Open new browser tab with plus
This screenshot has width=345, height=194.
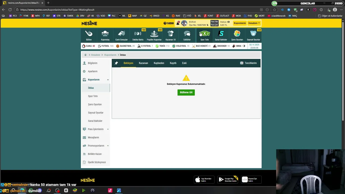48,3
